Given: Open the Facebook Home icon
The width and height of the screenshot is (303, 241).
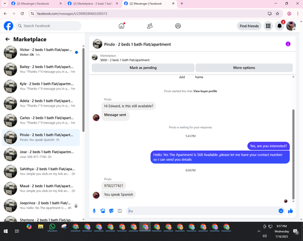Looking at the screenshot, I should point(121,26).
